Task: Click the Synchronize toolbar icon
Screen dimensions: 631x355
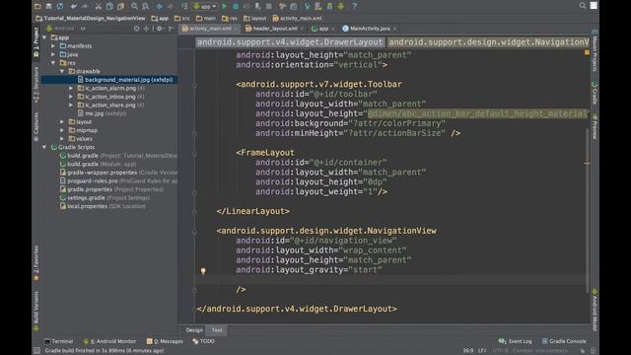Action: (x=60, y=6)
